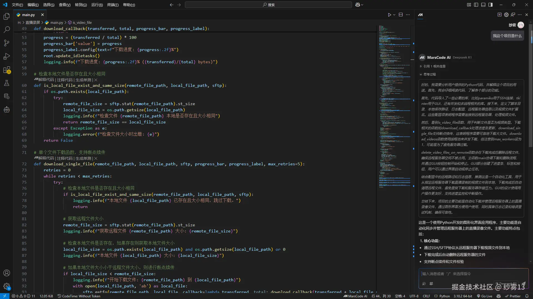
Task: Open the Search view in activity bar
Action: (x=7, y=29)
